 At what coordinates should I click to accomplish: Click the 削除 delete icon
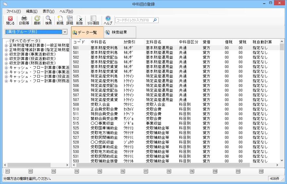tap(79, 20)
